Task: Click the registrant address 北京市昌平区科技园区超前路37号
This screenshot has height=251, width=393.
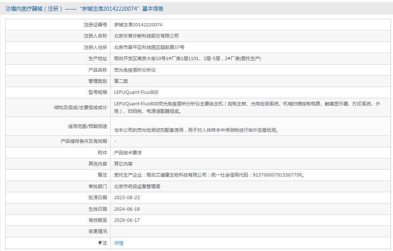Action: click(149, 47)
